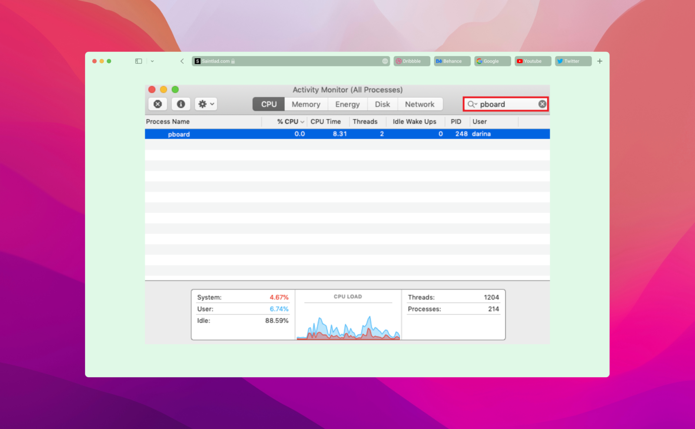Open the search scope dropdown by the magnifier
The width and height of the screenshot is (695, 429).
click(x=473, y=104)
